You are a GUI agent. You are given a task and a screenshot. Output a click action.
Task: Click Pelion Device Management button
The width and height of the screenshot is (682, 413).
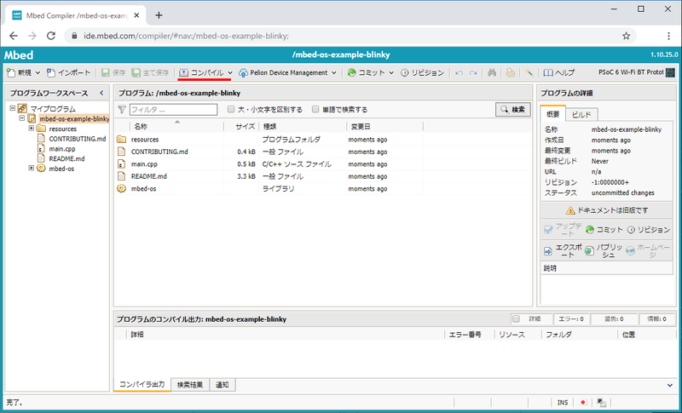pos(283,72)
